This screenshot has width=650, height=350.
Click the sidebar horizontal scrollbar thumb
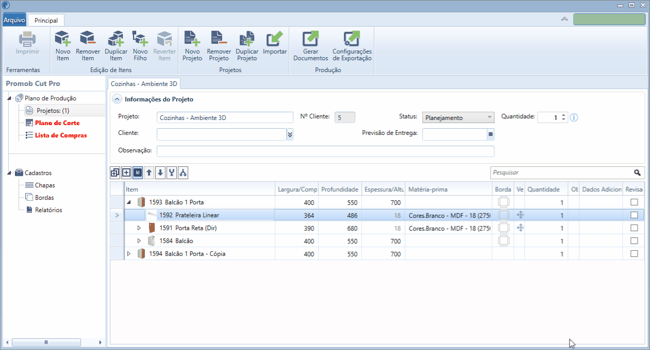pos(46,342)
